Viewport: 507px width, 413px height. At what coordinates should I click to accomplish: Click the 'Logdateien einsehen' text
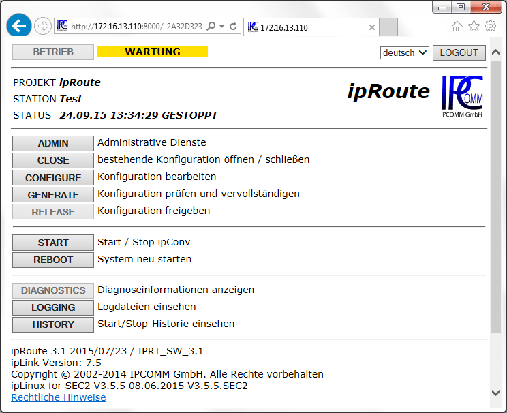pyautogui.click(x=147, y=307)
